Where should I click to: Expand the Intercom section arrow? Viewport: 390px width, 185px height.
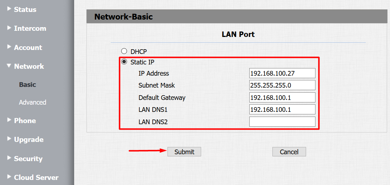click(x=9, y=28)
